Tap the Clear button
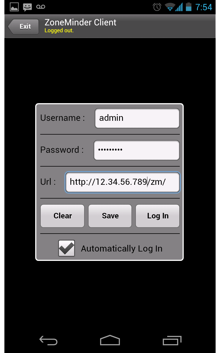Screen dimensions: 220x353 [62, 216]
